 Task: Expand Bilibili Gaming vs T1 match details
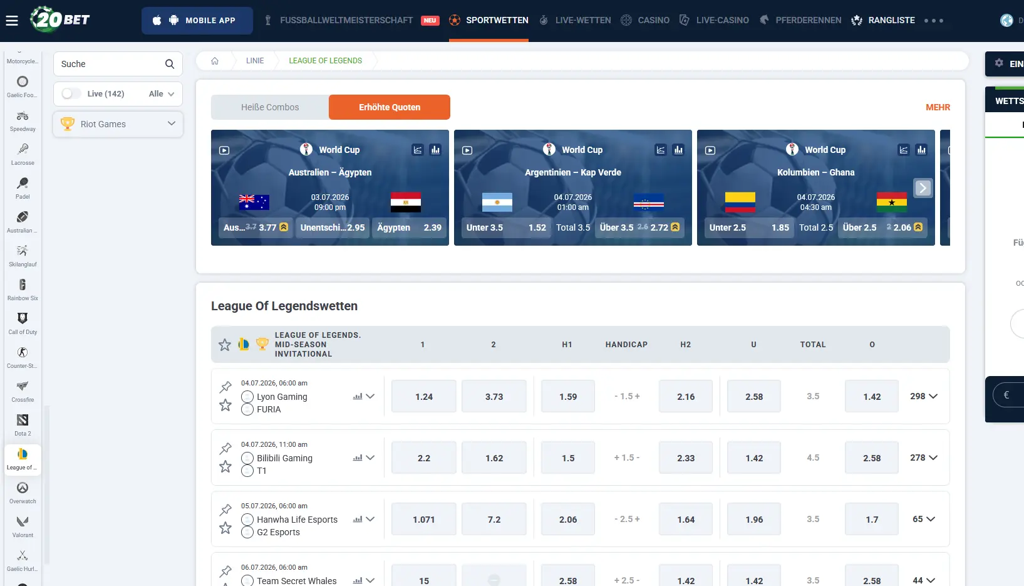(370, 458)
